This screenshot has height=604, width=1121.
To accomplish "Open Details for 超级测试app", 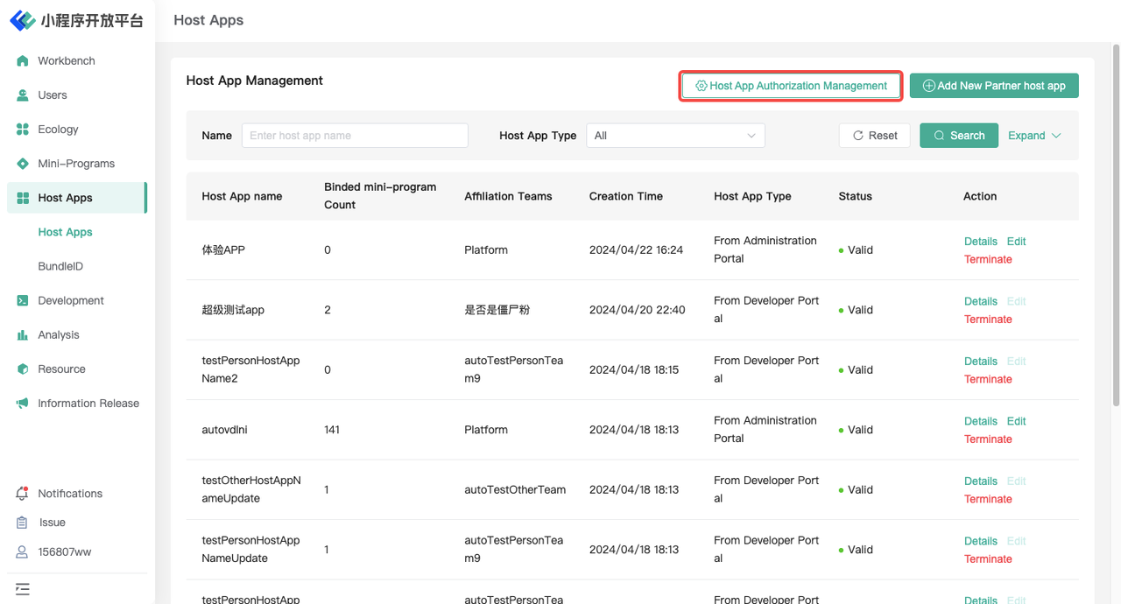I will click(x=981, y=301).
